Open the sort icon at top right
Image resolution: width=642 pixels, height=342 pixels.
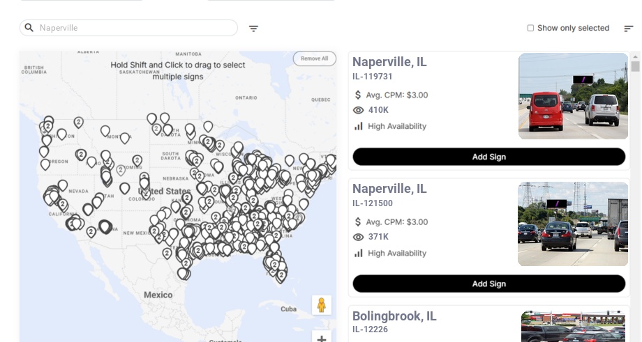(x=628, y=29)
